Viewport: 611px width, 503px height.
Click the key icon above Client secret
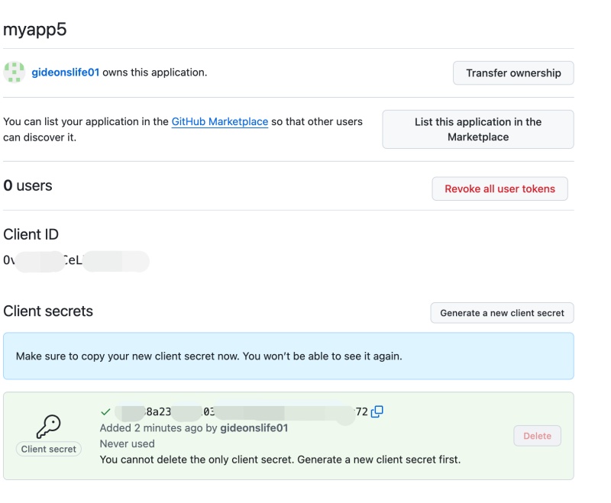[49, 427]
